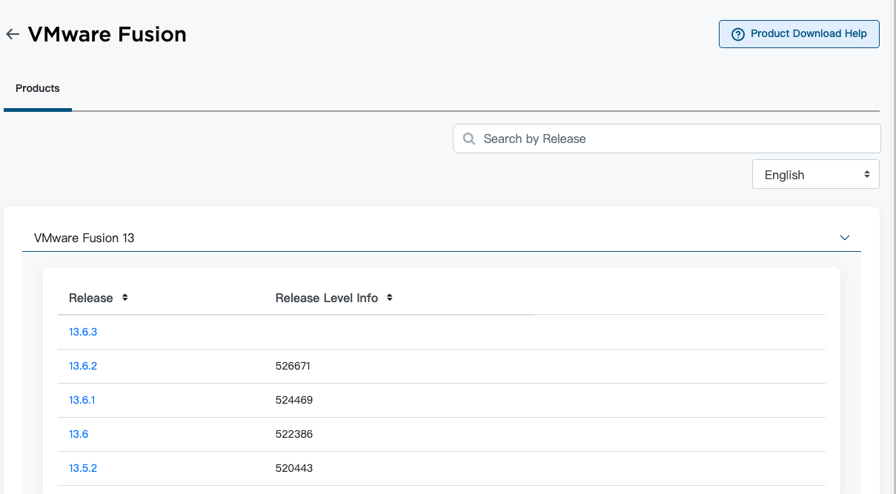
Task: Open release 13.6.2 link
Action: pos(83,366)
